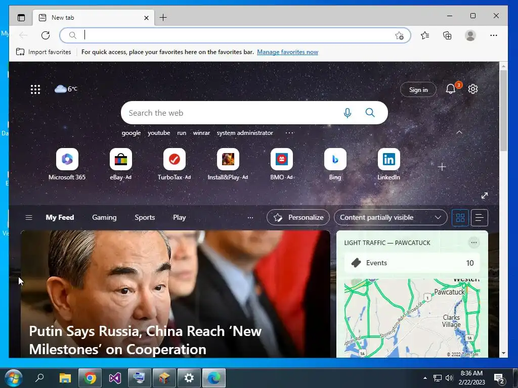Open the Windows Start button
518x388 pixels.
point(14,378)
